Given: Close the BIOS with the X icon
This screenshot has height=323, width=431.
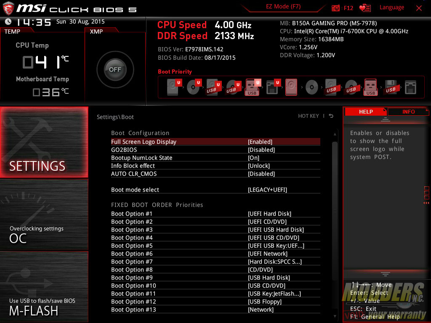Looking at the screenshot, I should point(419,8).
